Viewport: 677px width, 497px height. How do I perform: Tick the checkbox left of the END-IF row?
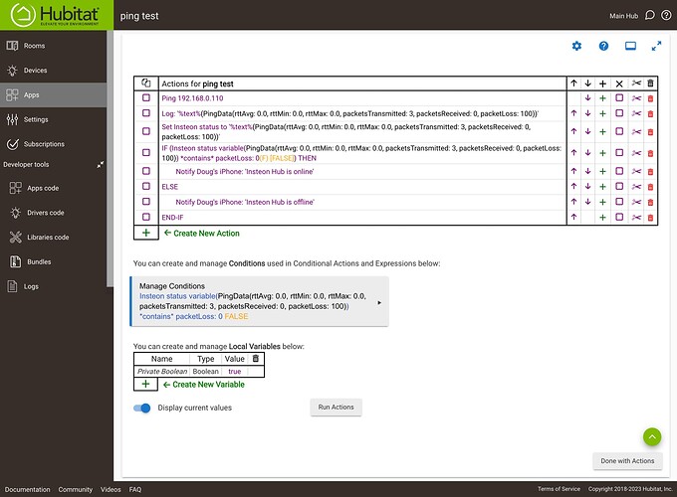(x=146, y=217)
